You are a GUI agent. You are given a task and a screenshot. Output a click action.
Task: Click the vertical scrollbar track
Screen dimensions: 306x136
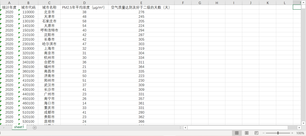tap(303, 65)
